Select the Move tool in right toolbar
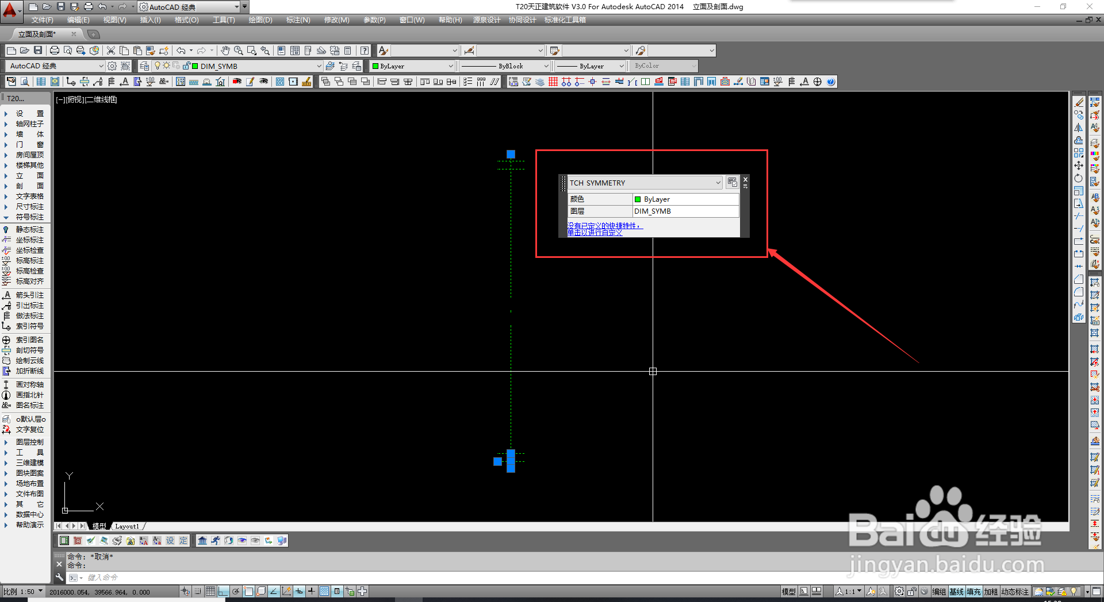 [1079, 165]
